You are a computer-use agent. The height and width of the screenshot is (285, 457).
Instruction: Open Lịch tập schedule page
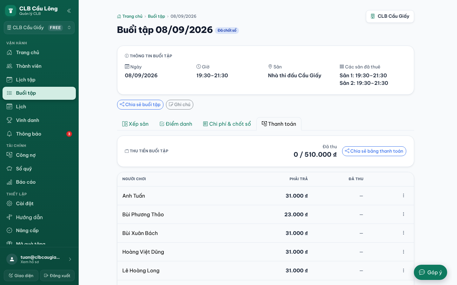click(39, 80)
